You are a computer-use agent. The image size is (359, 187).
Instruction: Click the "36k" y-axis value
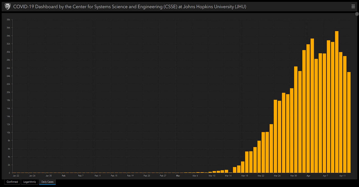(x=8, y=28)
